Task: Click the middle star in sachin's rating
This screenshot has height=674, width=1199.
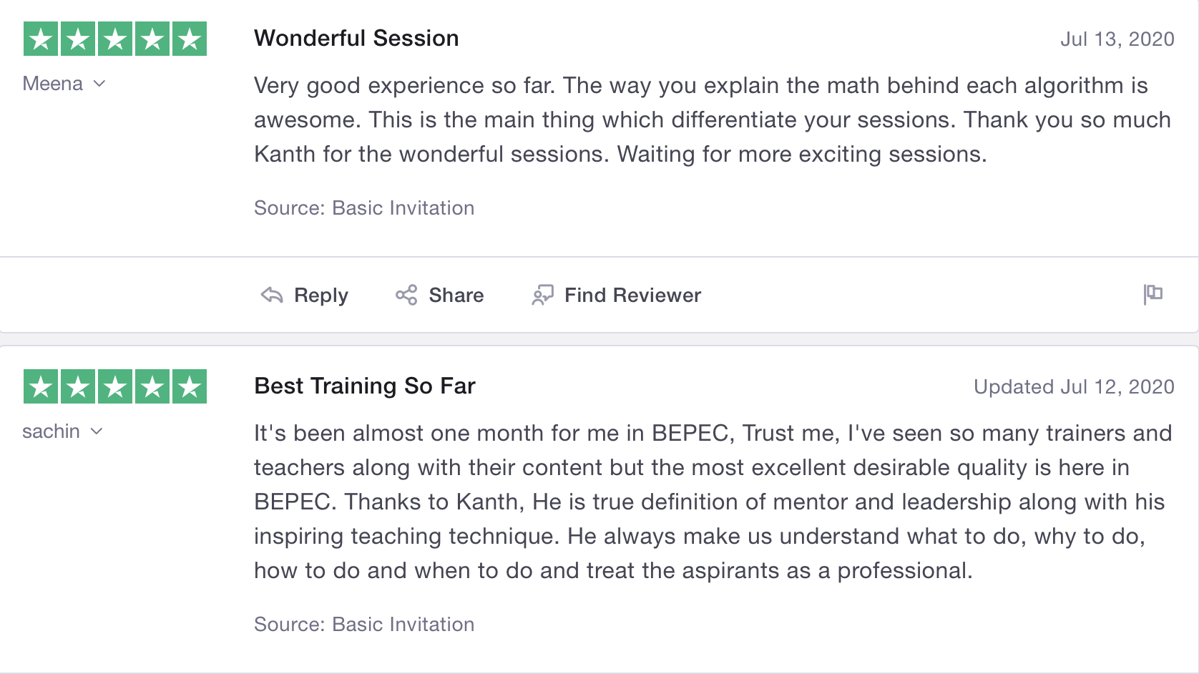Action: (x=115, y=386)
